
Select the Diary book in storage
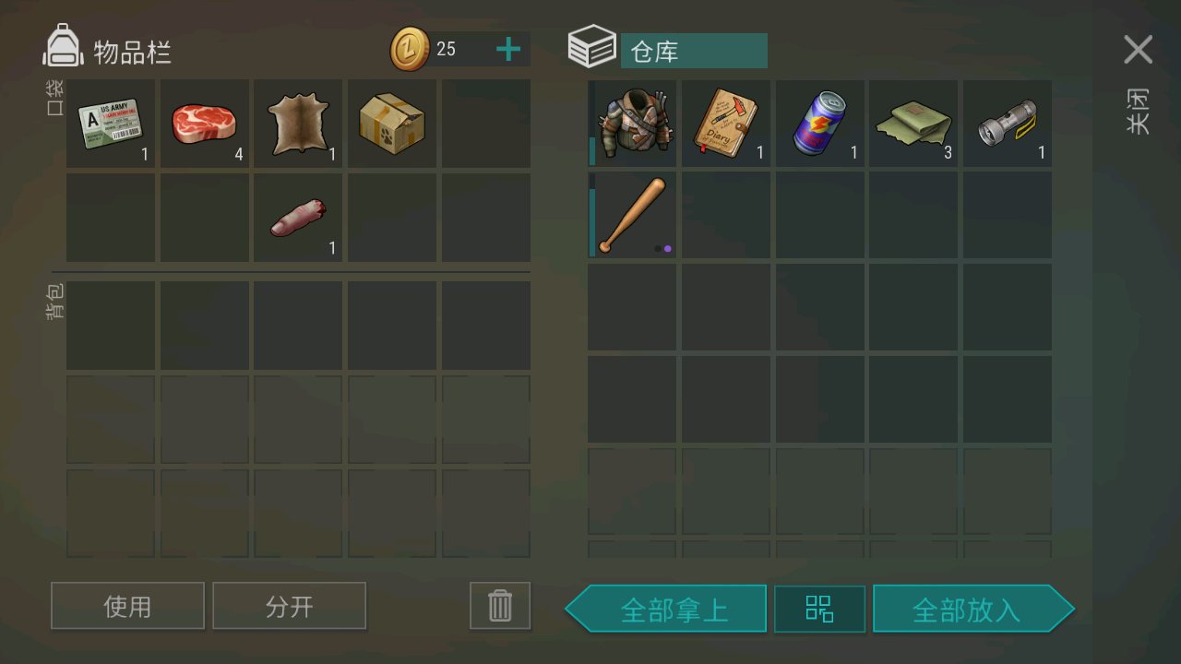click(x=726, y=123)
